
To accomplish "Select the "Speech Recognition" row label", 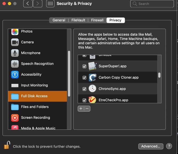I will 37,64.
